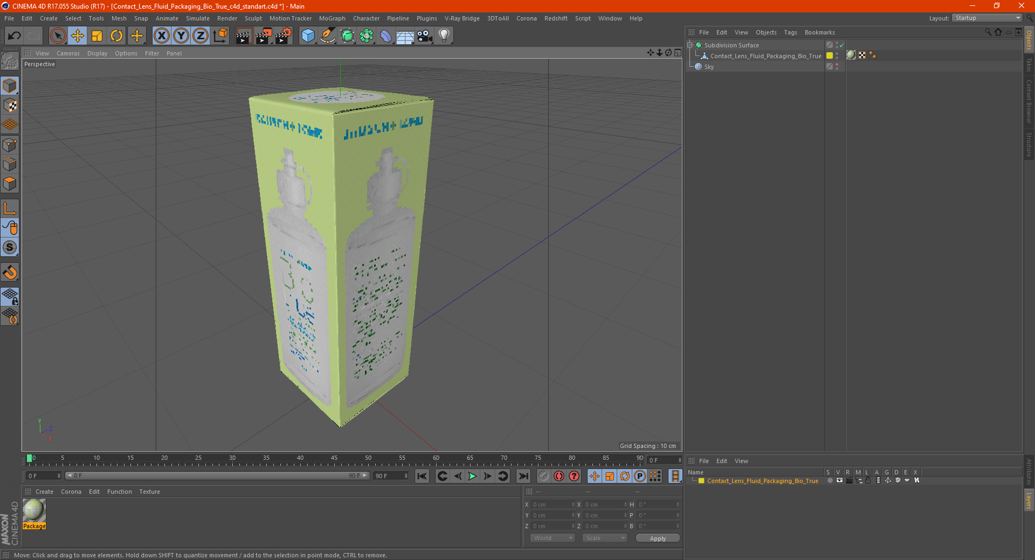Toggle the coordinate system icon
The image size is (1035, 560).
point(220,36)
